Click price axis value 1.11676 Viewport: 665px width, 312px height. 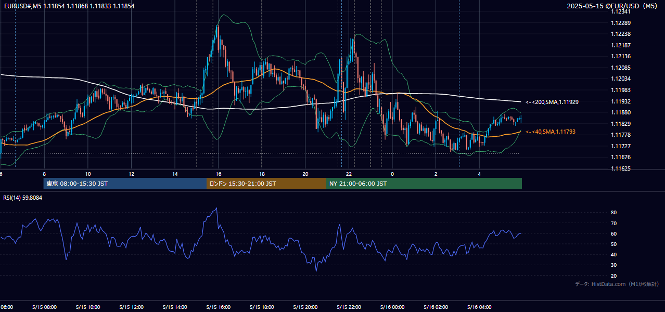621,157
